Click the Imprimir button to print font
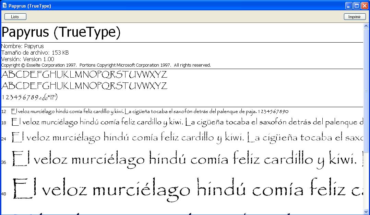 point(355,17)
